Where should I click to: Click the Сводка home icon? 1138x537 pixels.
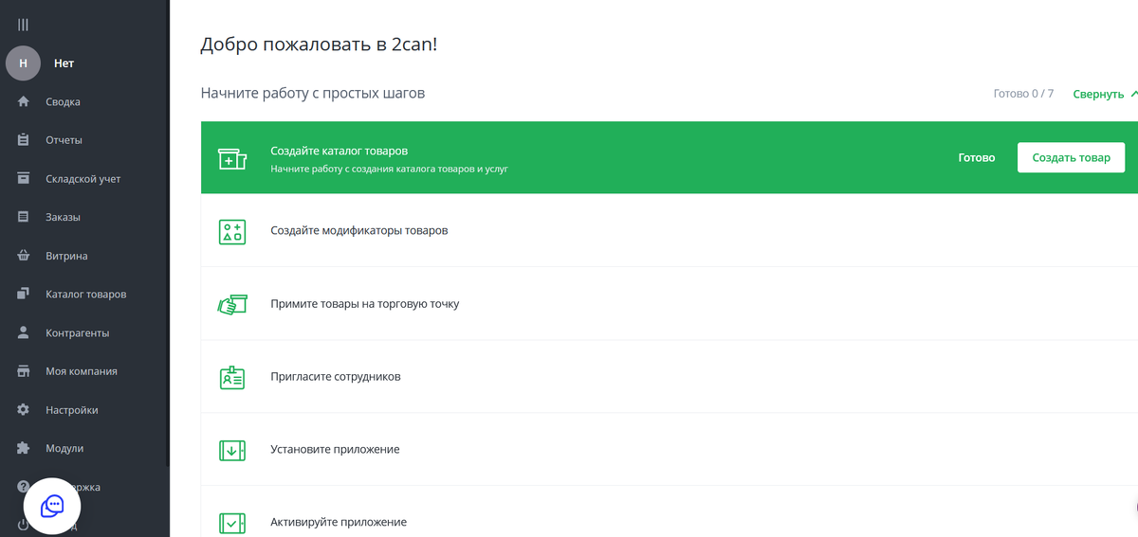24,101
